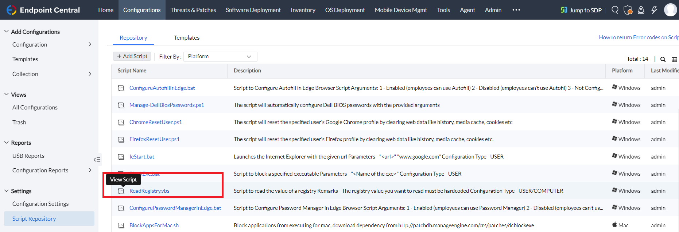The width and height of the screenshot is (679, 232).
Task: Expand the Configuration submenu arrow
Action: coord(90,44)
